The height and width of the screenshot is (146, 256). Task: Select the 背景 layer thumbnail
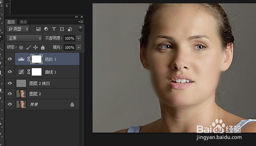coord(21,104)
